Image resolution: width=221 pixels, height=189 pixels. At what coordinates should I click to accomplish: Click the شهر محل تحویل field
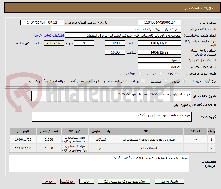tap(159, 67)
